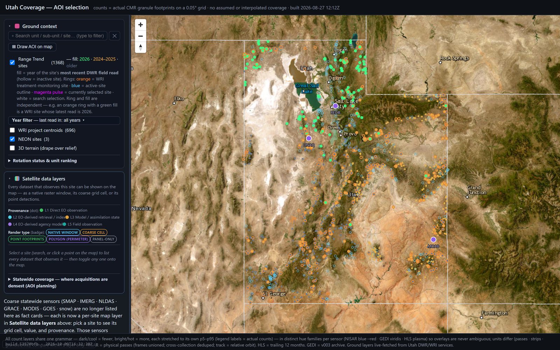Viewport: 560px width, 350px height.
Task: Click the Elko city marker
Action: click(x=174, y=103)
